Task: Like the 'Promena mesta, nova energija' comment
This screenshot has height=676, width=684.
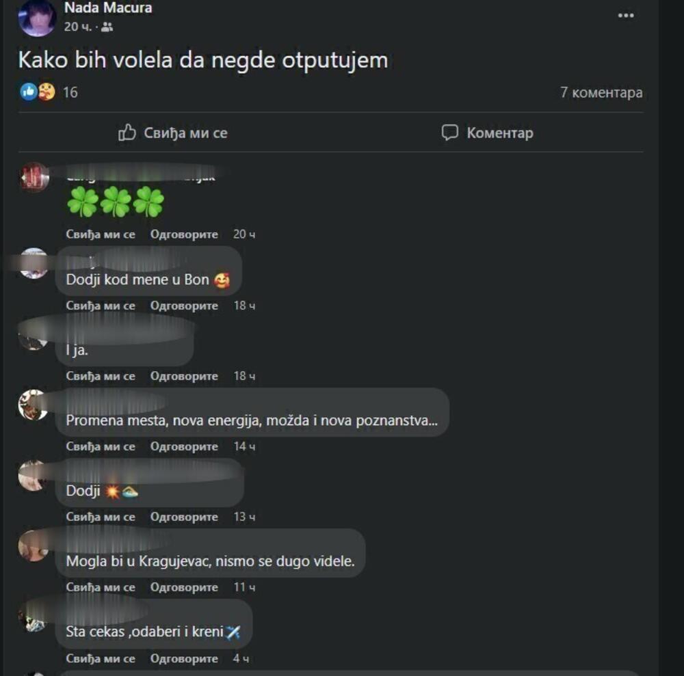Action: click(x=101, y=446)
